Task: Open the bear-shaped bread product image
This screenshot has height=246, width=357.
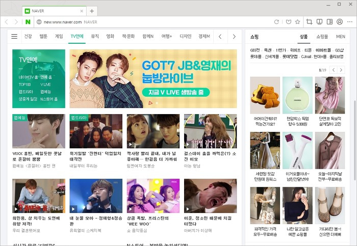Action: [x=265, y=95]
